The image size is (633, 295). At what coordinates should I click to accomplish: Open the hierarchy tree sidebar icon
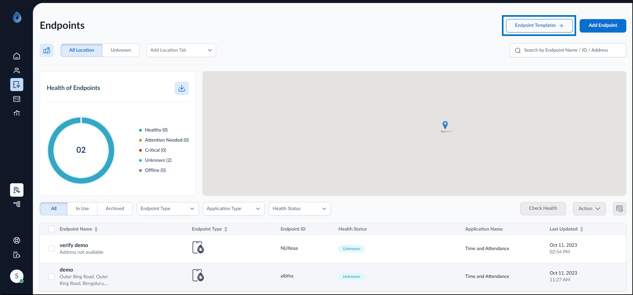click(17, 204)
